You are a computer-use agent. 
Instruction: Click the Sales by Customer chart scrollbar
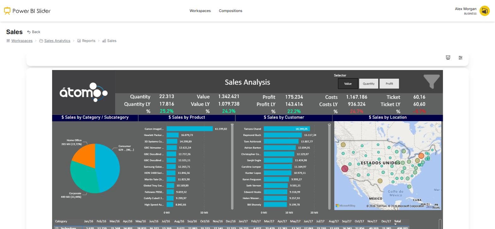[329, 166]
